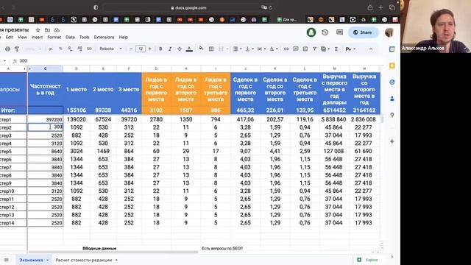
Task: Open the zoom level dropdown
Action: [x=33, y=49]
